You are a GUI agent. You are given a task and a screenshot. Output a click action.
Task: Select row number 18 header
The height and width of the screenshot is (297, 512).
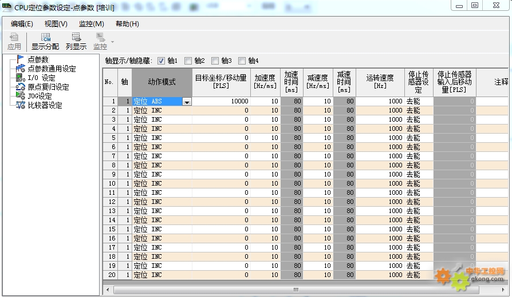point(110,256)
